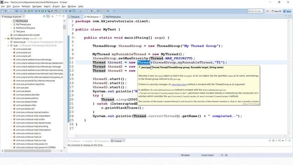
Task: Fold the main method at line 5
Action: click(x=75, y=38)
